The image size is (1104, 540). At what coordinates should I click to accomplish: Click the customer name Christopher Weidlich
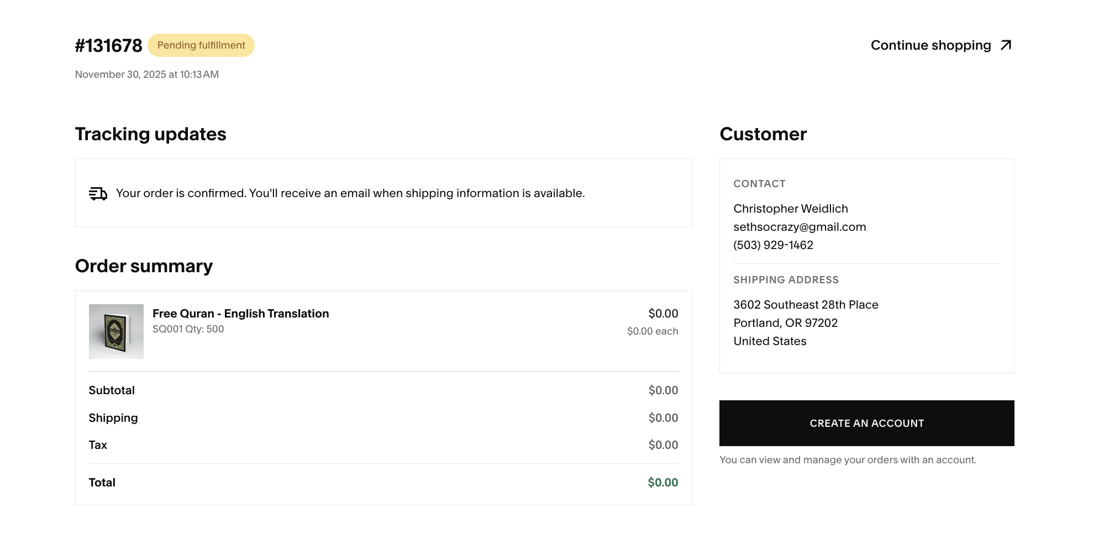click(x=790, y=209)
